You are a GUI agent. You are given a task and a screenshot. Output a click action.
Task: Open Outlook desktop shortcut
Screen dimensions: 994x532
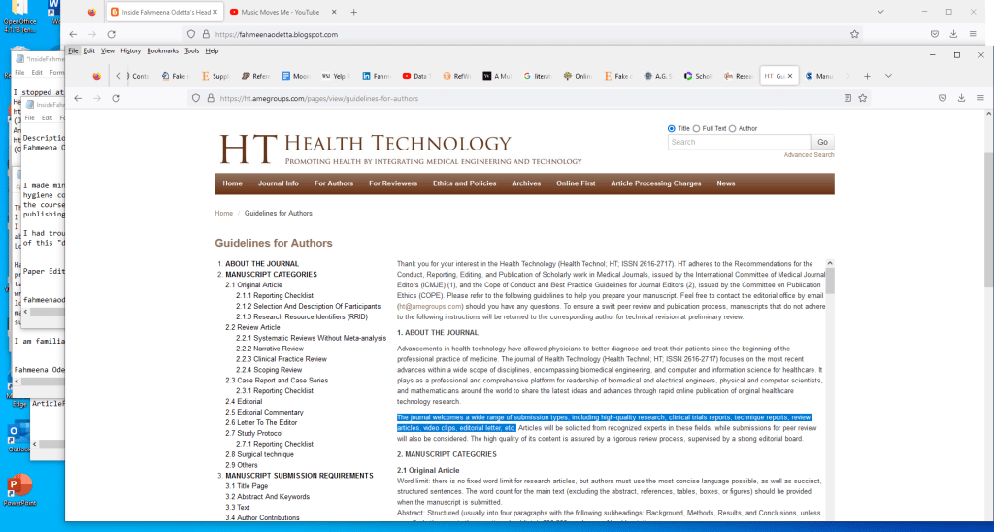[18, 438]
